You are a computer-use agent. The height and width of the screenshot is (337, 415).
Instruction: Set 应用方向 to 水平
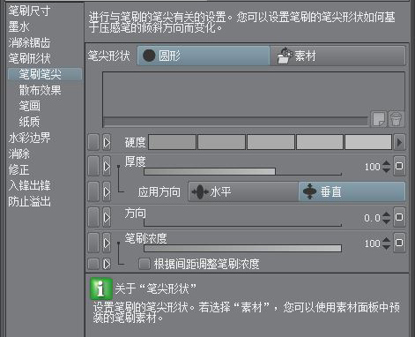(x=243, y=192)
